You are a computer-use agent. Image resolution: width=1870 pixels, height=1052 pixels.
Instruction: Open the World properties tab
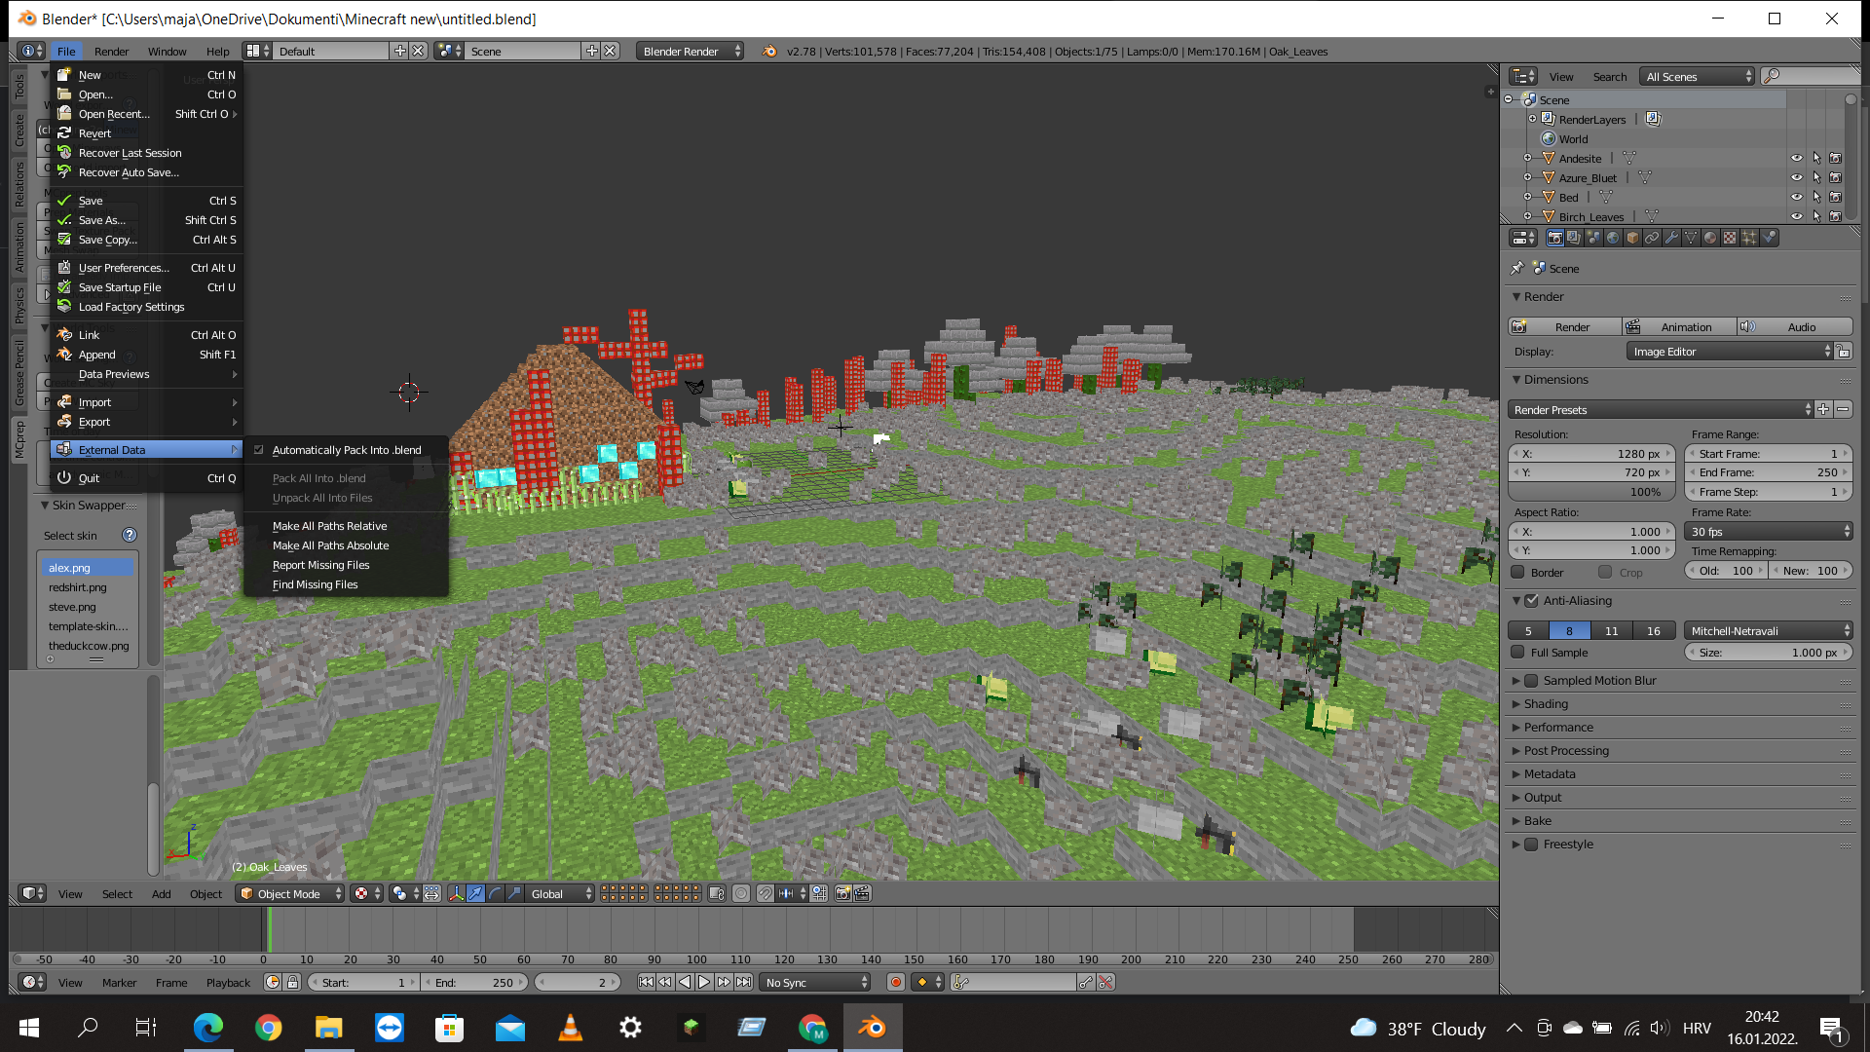(1614, 238)
